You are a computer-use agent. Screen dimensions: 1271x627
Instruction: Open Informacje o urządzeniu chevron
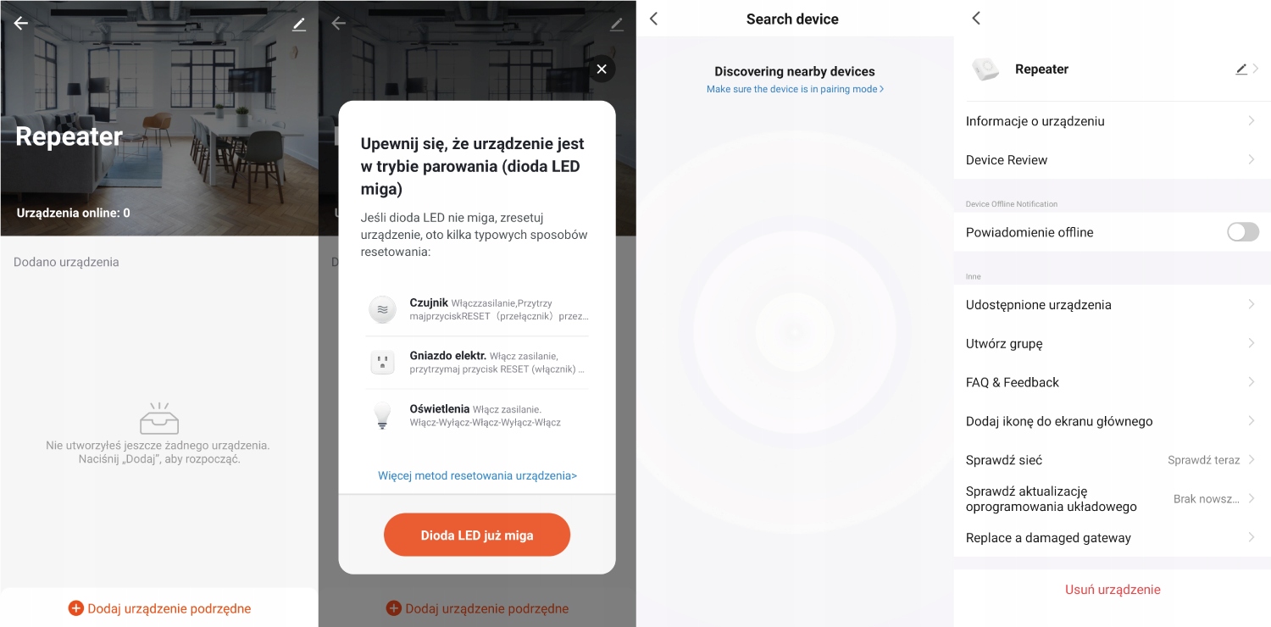point(1251,121)
